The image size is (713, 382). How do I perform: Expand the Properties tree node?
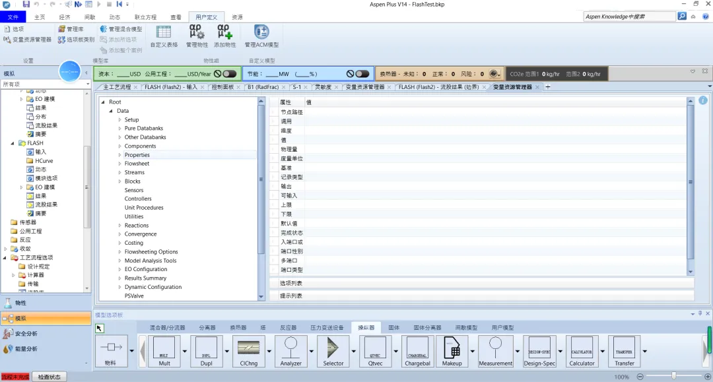pyautogui.click(x=119, y=155)
